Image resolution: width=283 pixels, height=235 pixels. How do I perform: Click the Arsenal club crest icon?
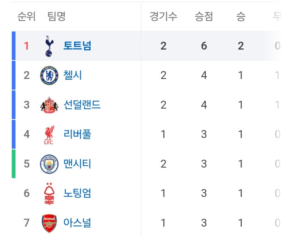coord(50,223)
